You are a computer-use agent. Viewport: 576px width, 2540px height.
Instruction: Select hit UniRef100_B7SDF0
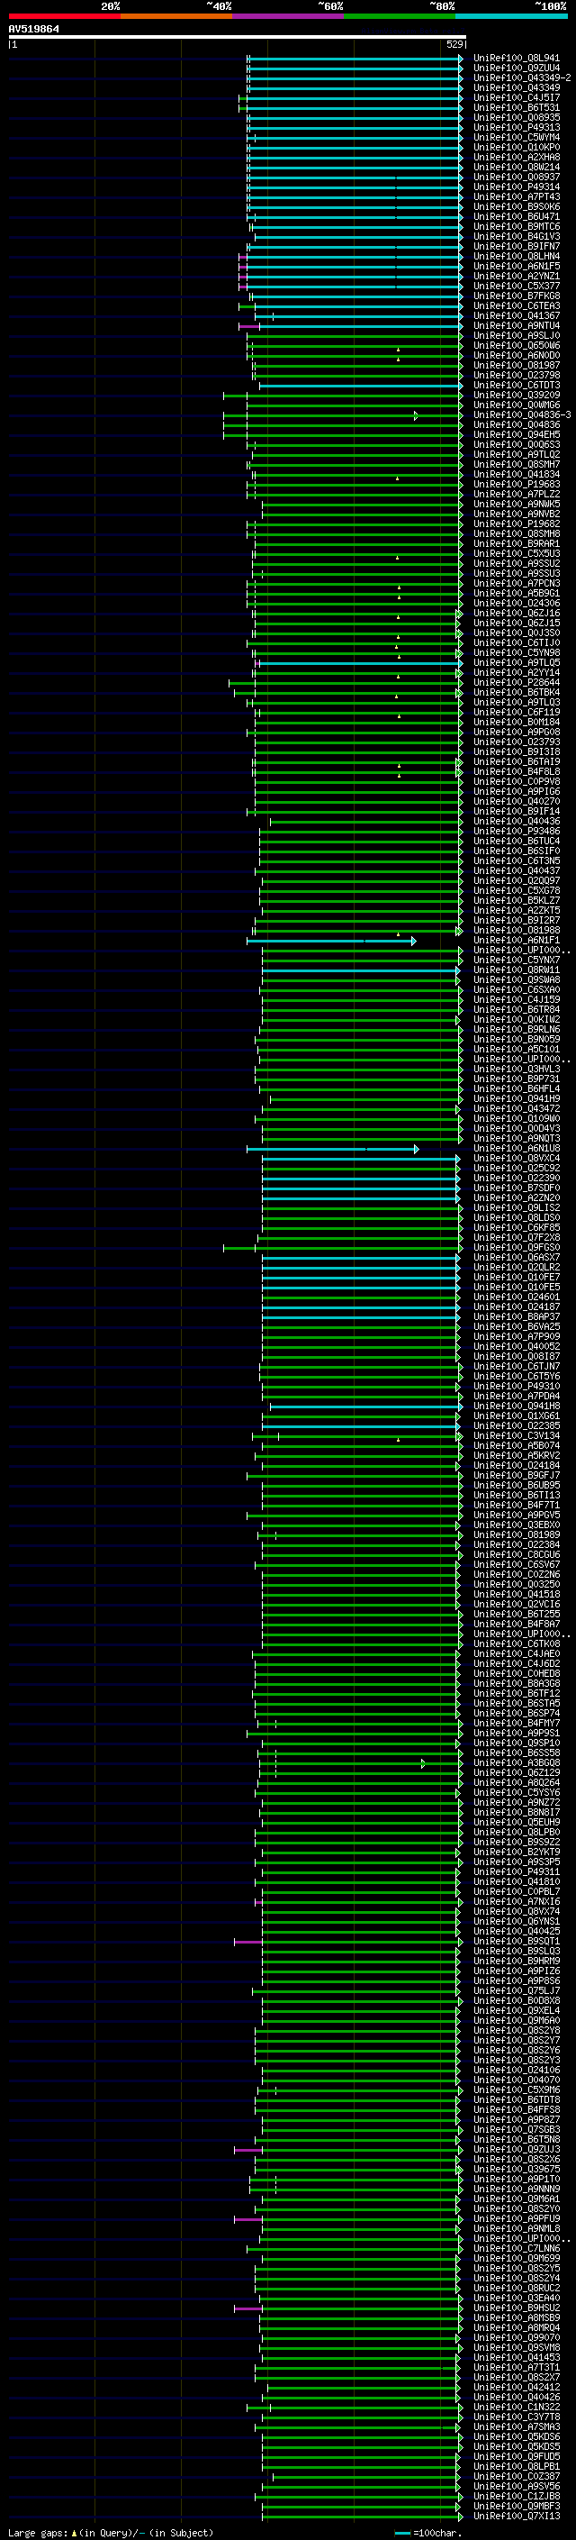tap(517, 1188)
